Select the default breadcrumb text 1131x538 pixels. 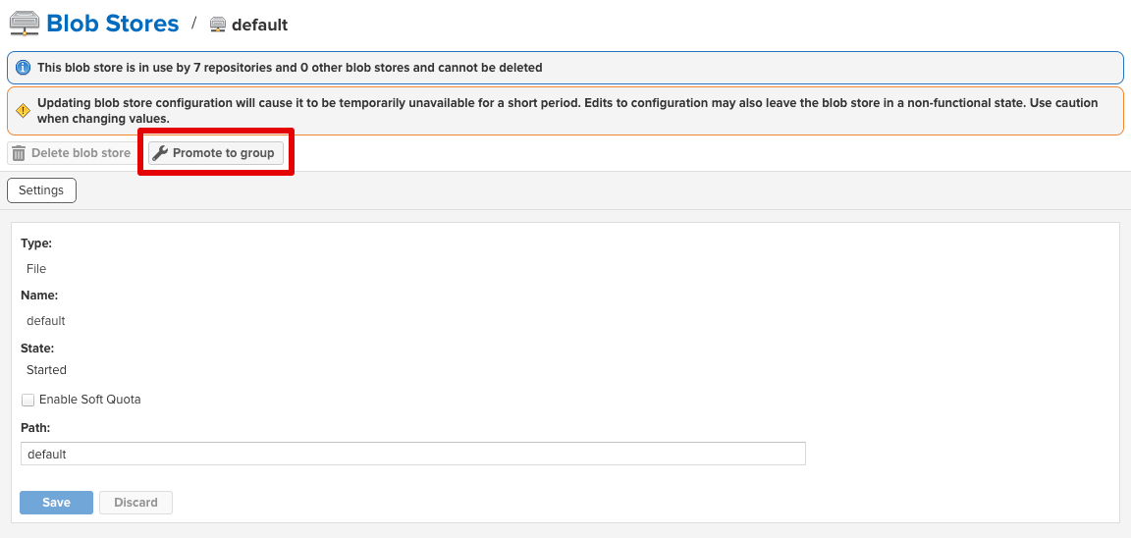click(259, 25)
